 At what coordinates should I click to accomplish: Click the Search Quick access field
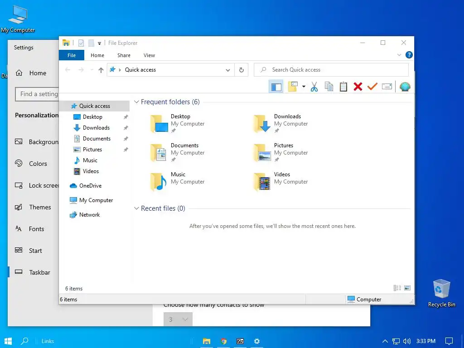331,70
